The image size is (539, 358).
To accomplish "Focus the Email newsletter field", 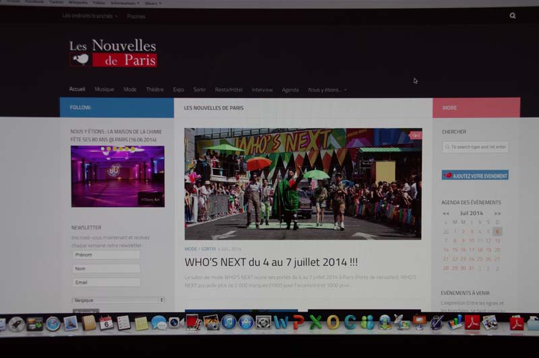I will point(106,283).
